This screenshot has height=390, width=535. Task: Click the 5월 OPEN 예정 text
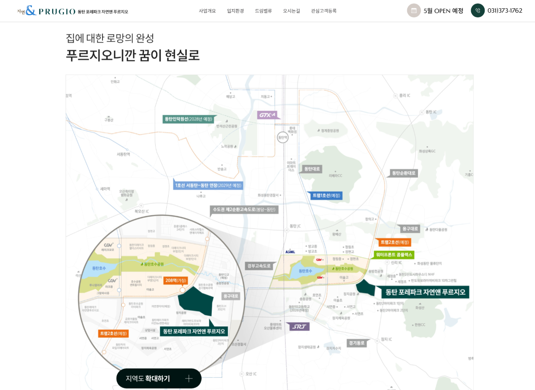coord(443,10)
